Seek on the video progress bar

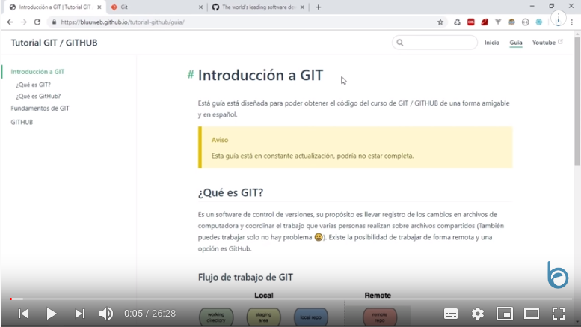[290, 299]
